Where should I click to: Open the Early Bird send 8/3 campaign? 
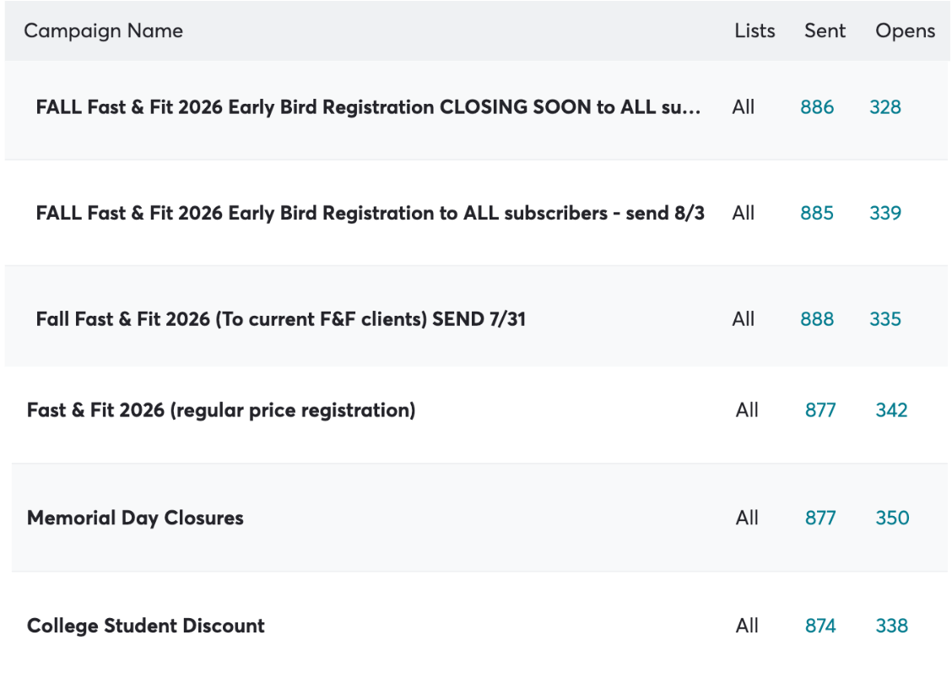coord(370,213)
